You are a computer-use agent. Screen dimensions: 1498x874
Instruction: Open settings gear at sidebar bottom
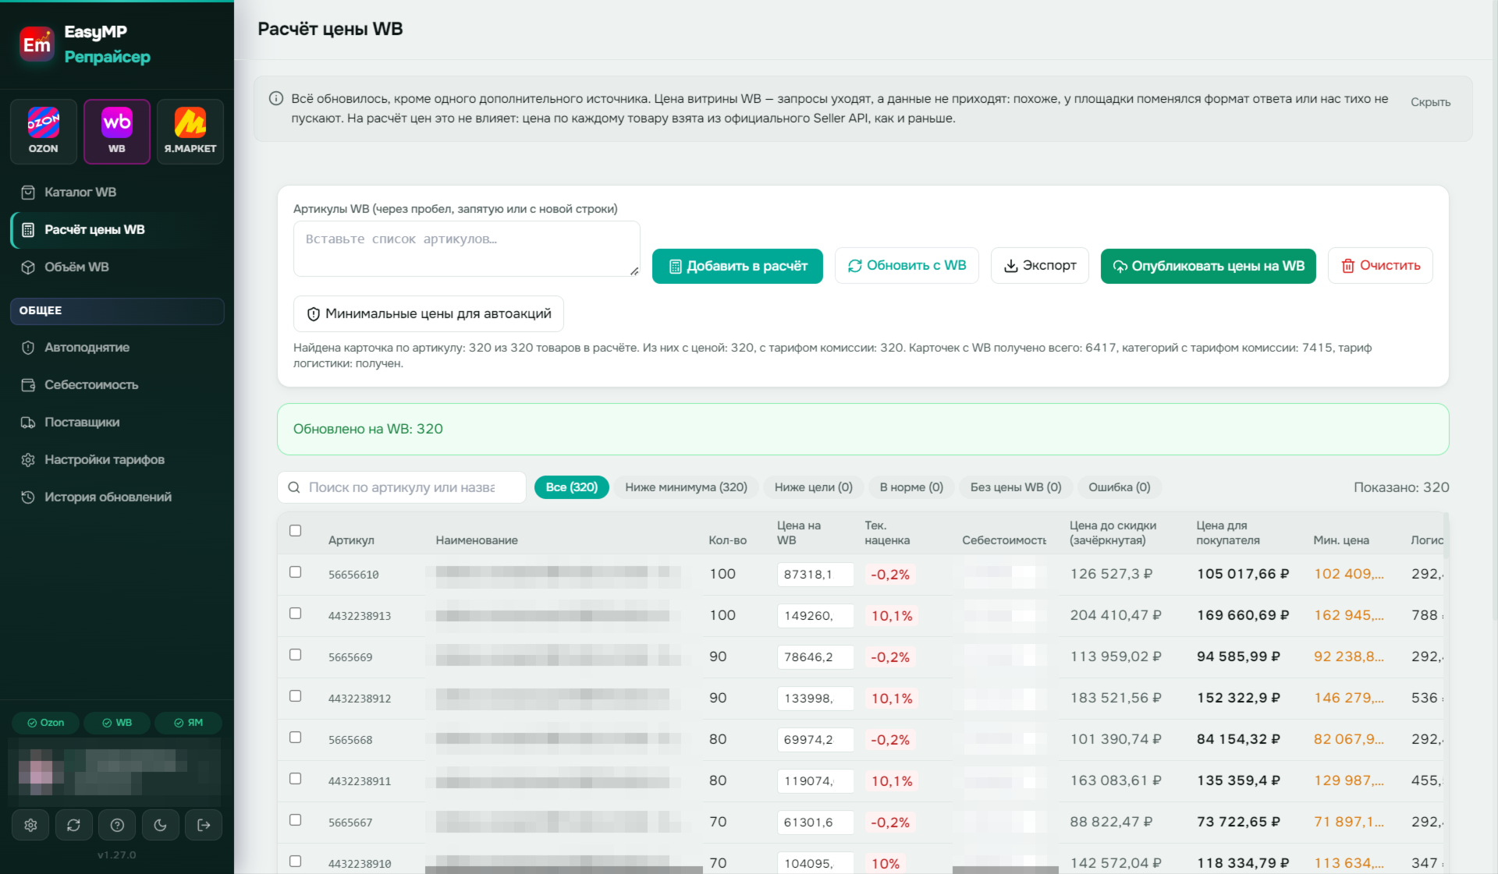click(x=30, y=825)
